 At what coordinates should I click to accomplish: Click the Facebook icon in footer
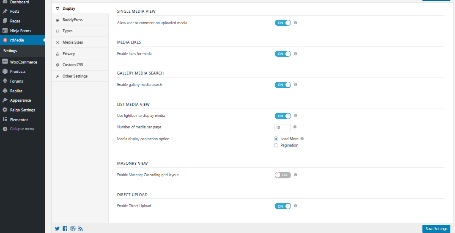[x=65, y=229]
